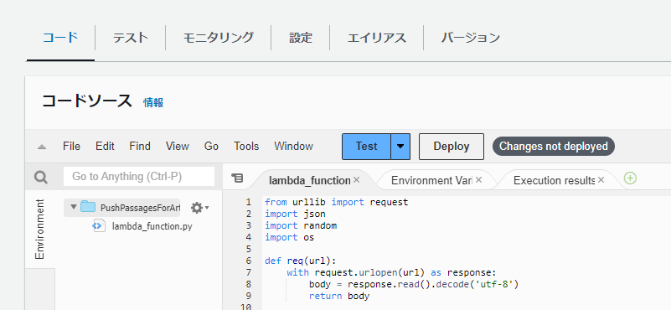This screenshot has height=310, width=671.
Task: Click the 情報 info link
Action: [153, 103]
